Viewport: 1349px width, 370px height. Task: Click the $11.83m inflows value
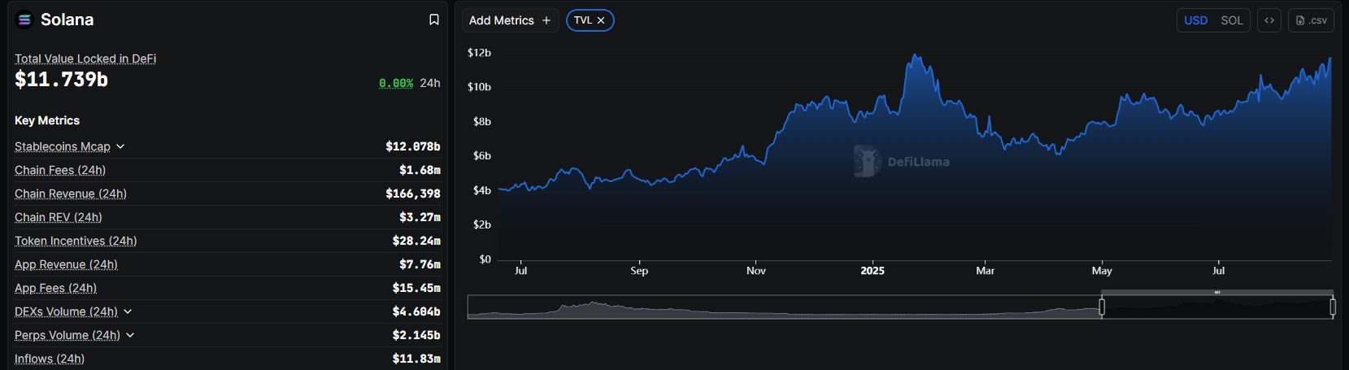[x=416, y=359]
